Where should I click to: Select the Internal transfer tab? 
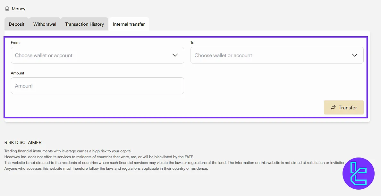point(129,24)
